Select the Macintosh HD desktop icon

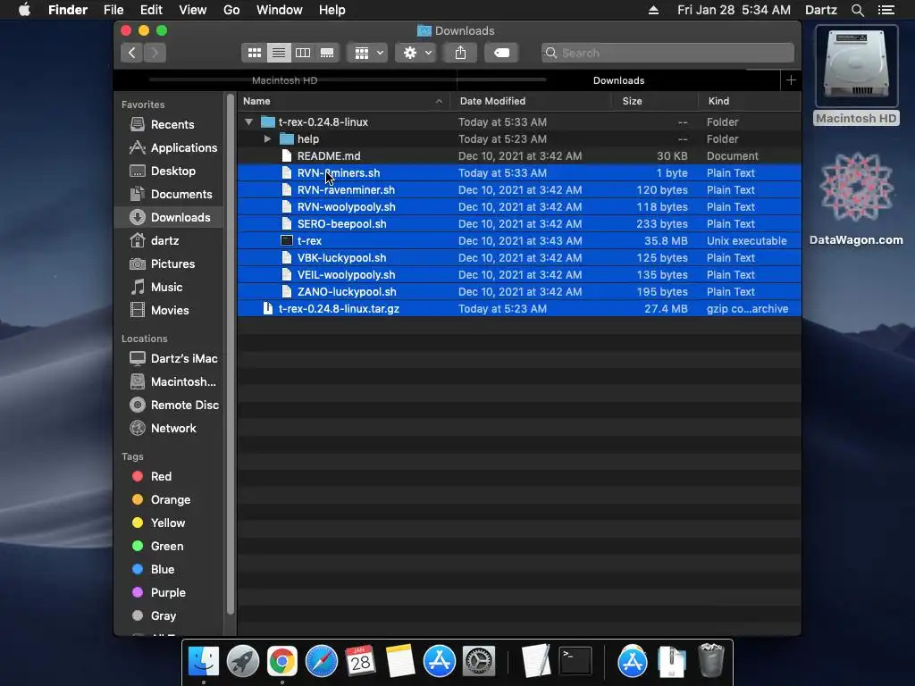856,76
